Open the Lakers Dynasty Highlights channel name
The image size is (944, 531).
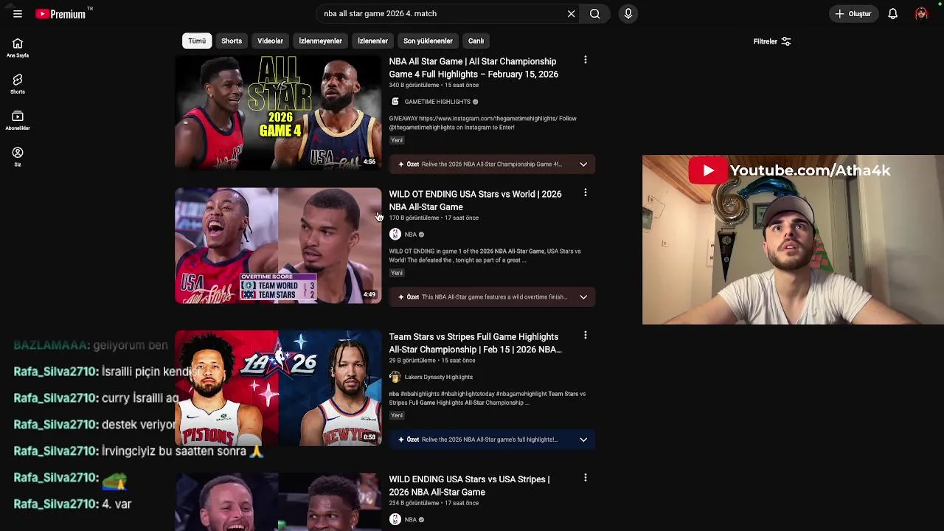tap(438, 377)
